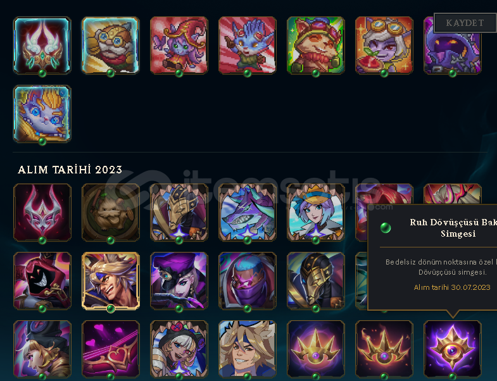Viewport: 497px width, 381px height.
Task: Pick the purple hat lady icon
Action: (179, 281)
